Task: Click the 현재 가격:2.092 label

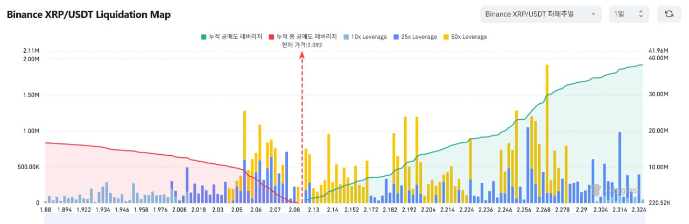Action: [x=302, y=45]
